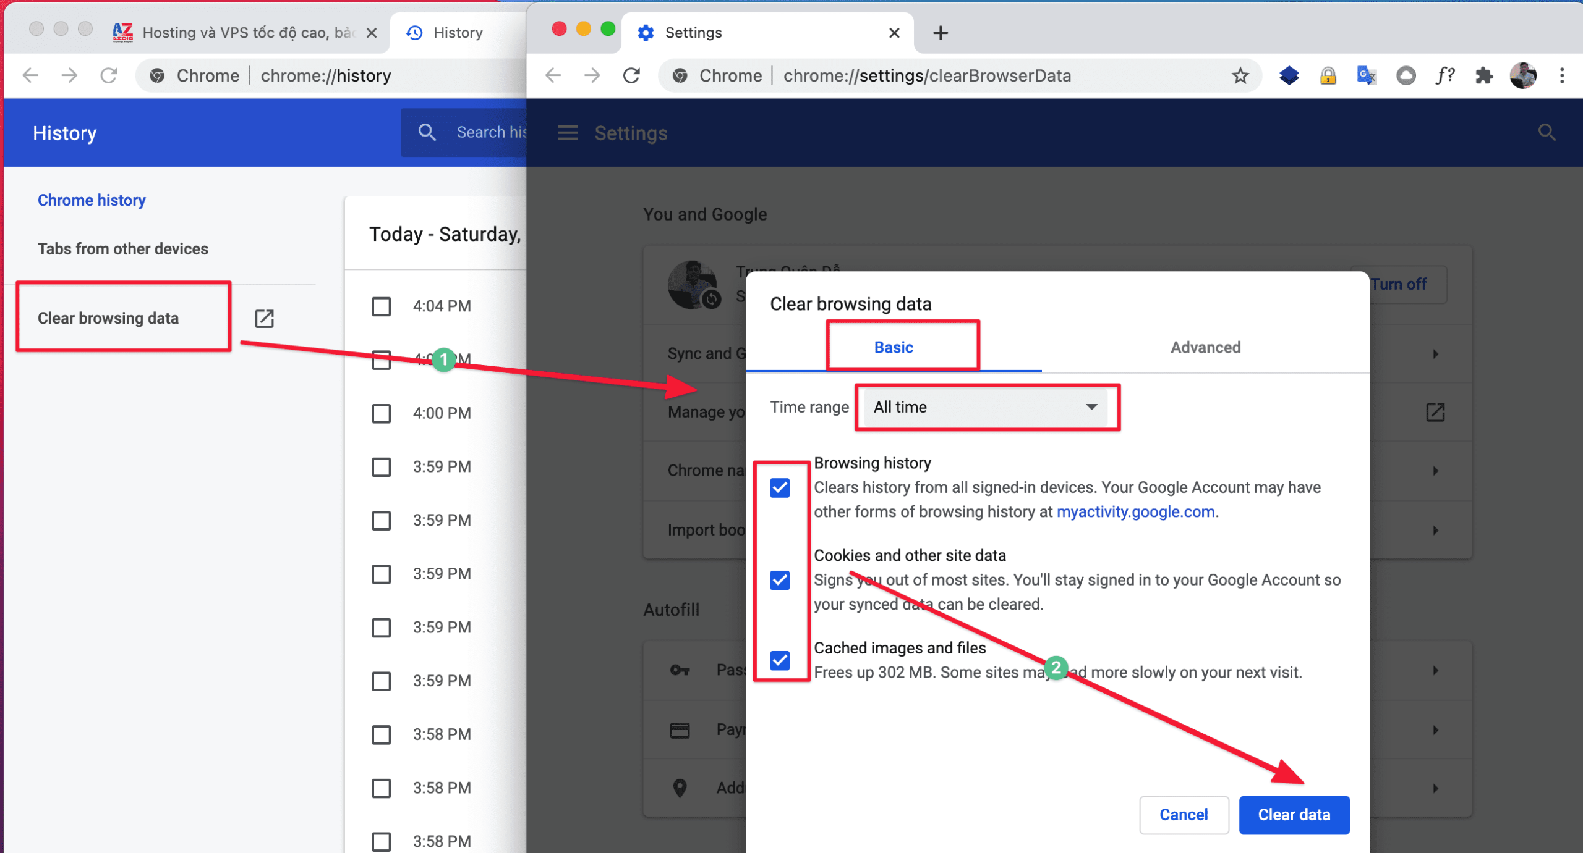
Task: Select Chrome history in sidebar
Action: click(92, 200)
